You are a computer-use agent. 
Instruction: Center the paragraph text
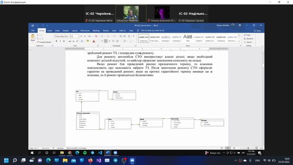(x=106, y=41)
